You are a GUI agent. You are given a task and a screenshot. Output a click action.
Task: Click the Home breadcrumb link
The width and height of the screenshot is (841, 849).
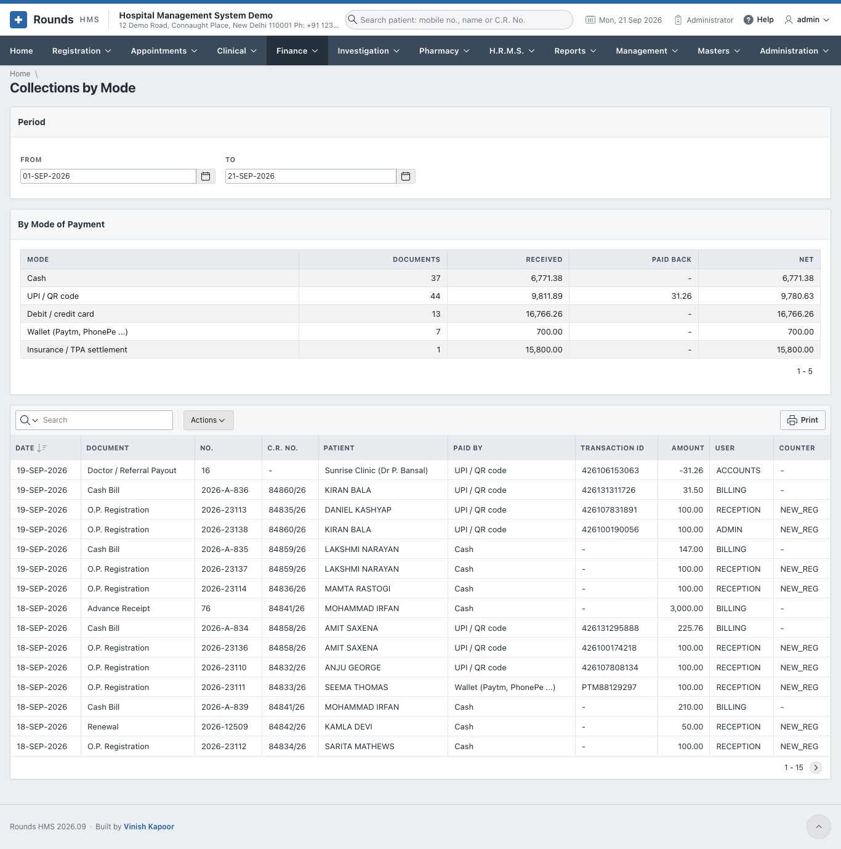20,74
